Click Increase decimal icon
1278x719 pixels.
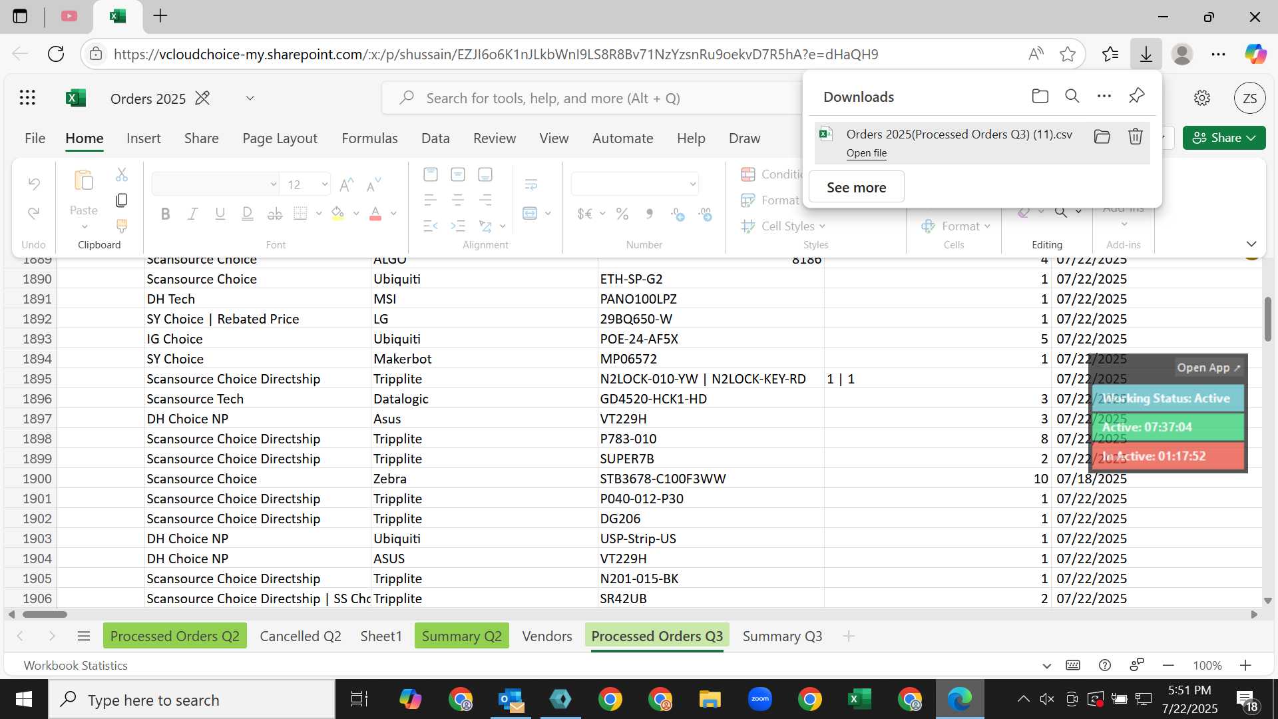point(678,214)
